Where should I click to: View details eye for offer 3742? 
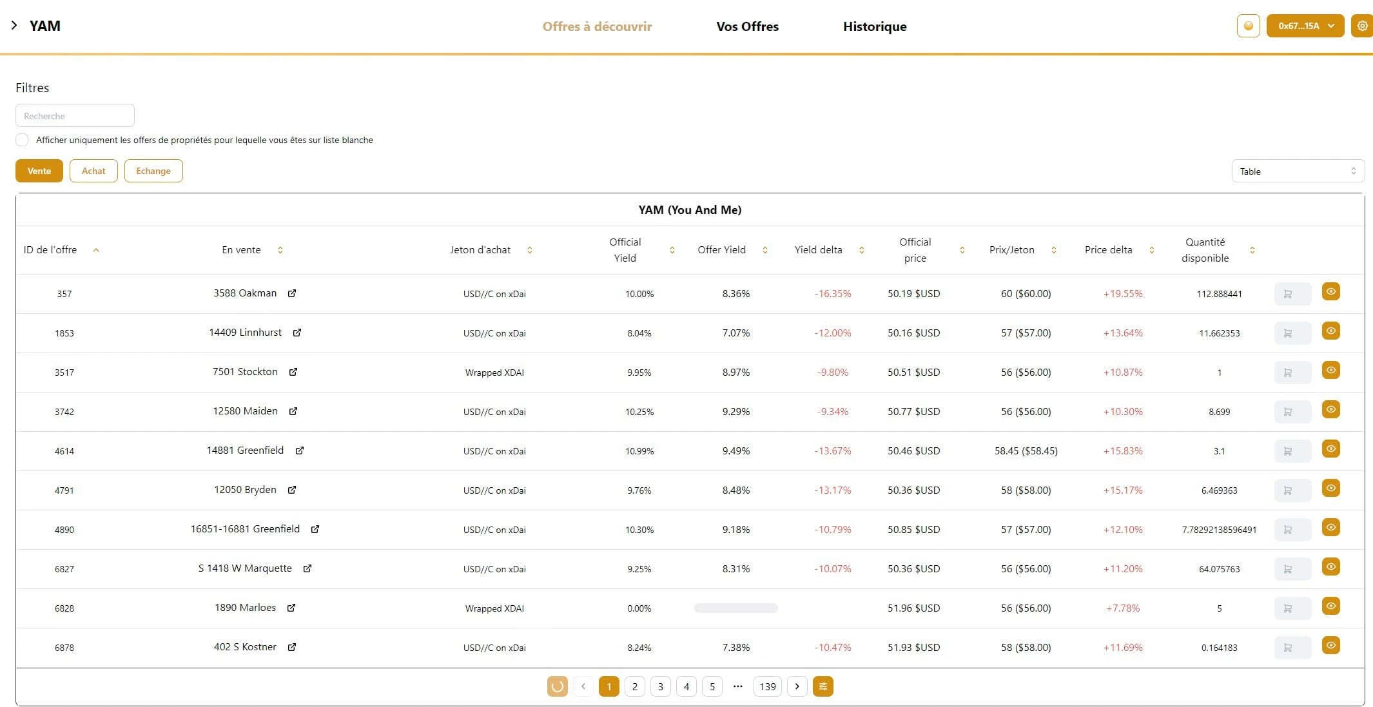coord(1331,409)
